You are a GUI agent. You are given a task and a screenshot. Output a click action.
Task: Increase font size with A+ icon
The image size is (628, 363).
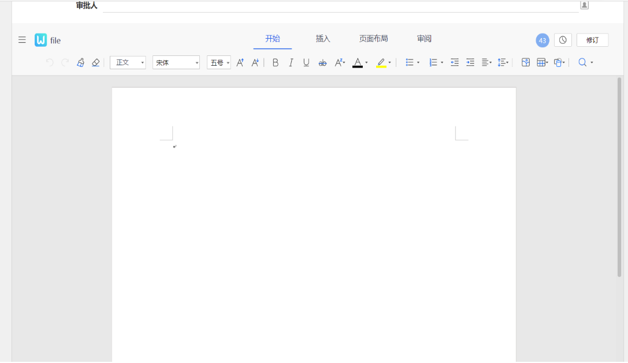pyautogui.click(x=240, y=62)
